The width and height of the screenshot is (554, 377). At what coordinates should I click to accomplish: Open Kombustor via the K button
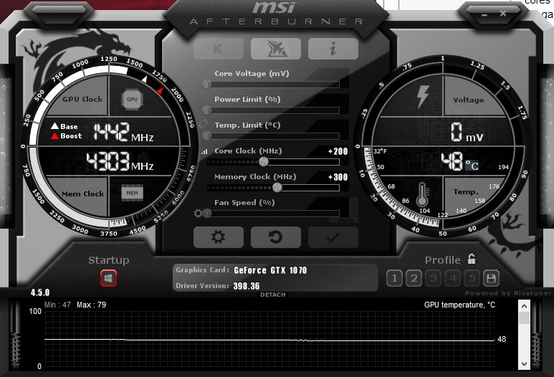coord(219,49)
